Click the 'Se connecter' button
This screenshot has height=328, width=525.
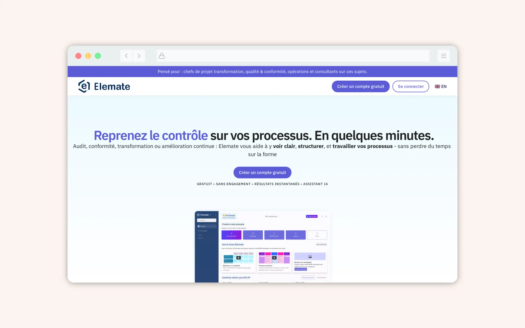[410, 86]
